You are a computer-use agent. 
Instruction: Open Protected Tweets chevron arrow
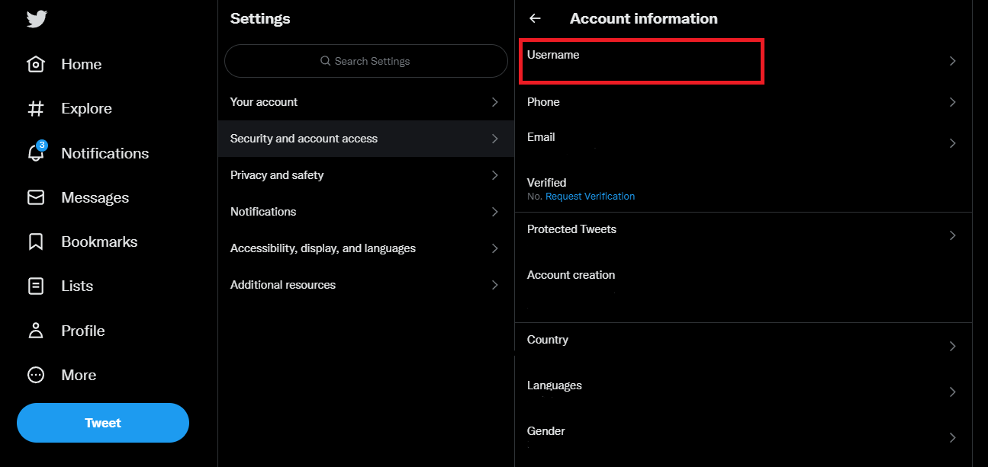952,235
